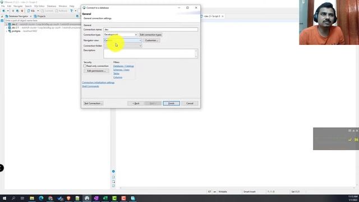Open the File menu
This screenshot has height=202, width=359.
click(3, 6)
